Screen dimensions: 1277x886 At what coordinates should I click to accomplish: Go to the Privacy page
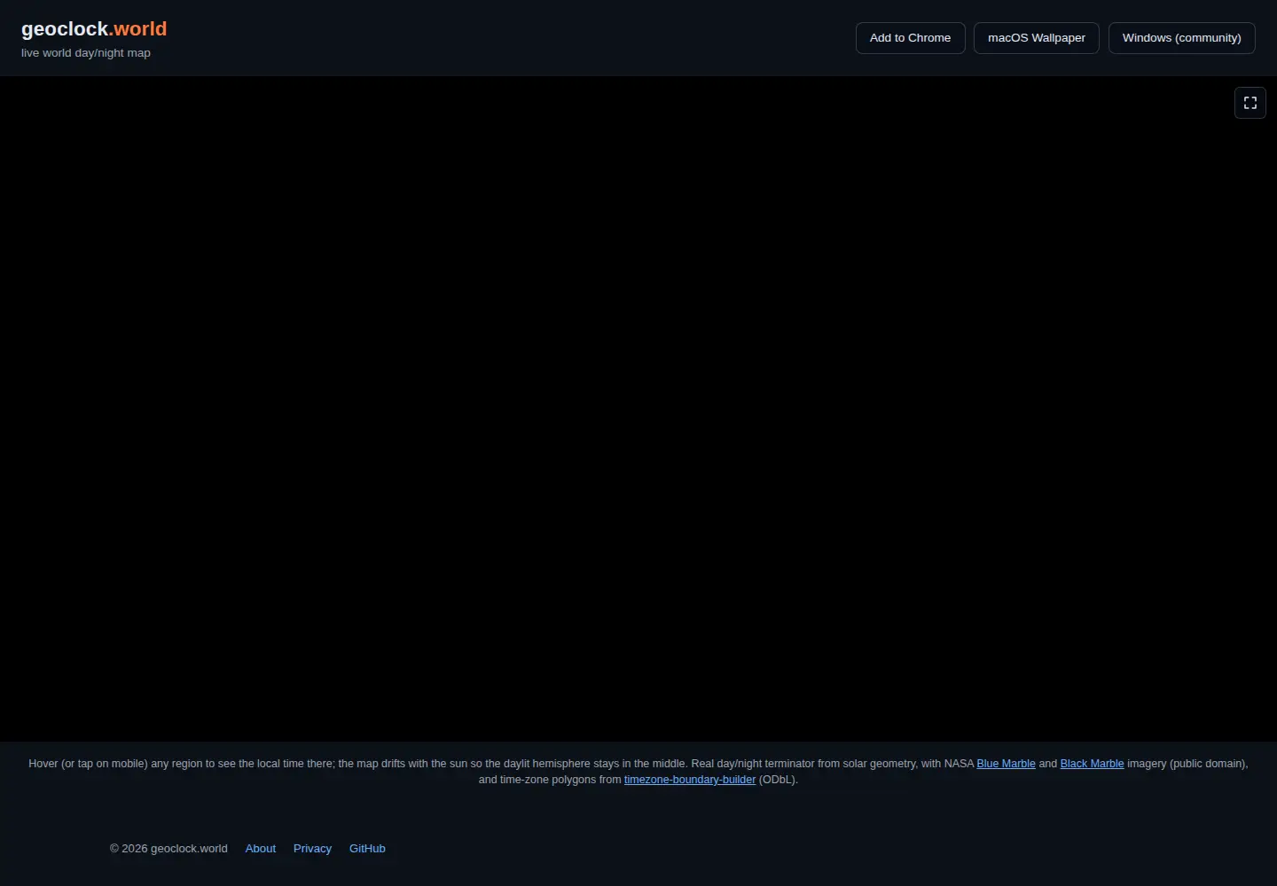[312, 849]
